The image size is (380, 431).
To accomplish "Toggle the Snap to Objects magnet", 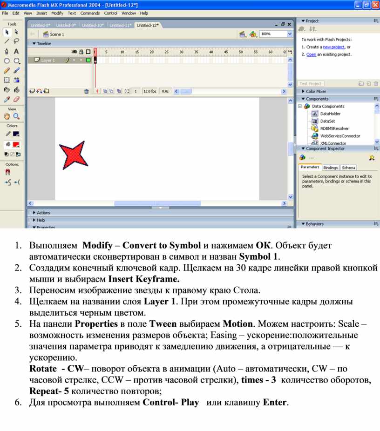I will 8,172.
